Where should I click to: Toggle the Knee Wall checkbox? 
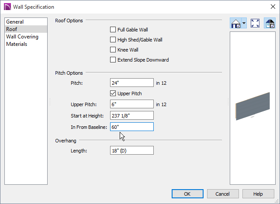[113, 50]
